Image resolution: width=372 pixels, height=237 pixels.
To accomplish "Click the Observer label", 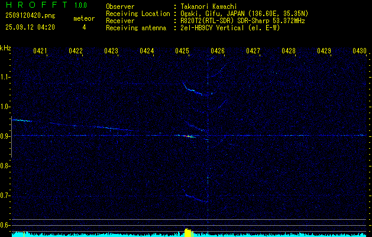I will pos(120,7).
